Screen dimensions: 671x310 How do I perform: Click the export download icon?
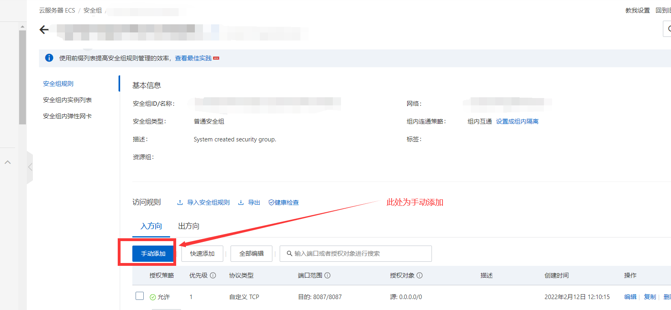[x=241, y=203]
